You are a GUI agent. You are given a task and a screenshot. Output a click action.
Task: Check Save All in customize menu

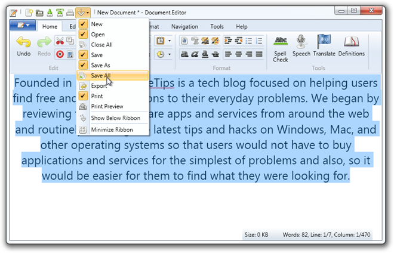[x=113, y=75]
